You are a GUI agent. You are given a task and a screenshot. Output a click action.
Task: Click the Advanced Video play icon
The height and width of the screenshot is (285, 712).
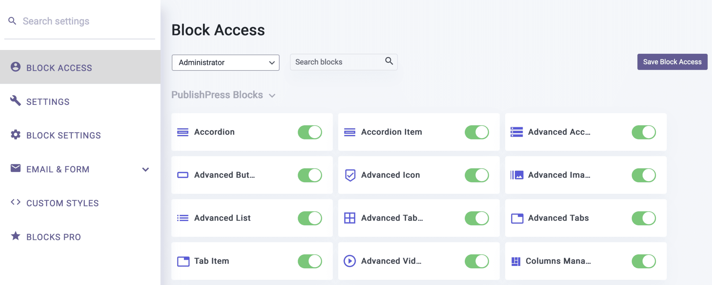[350, 261]
